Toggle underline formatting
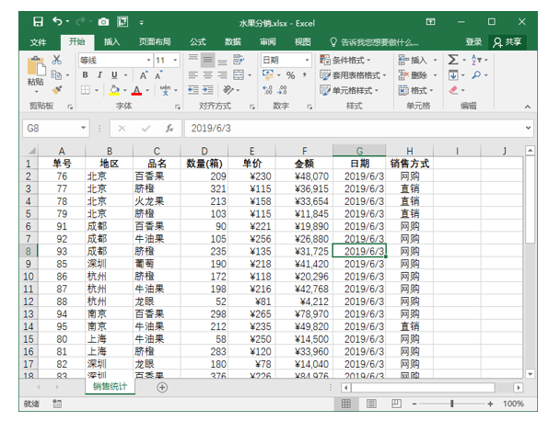Image resolution: width=560 pixels, height=421 pixels. (114, 74)
